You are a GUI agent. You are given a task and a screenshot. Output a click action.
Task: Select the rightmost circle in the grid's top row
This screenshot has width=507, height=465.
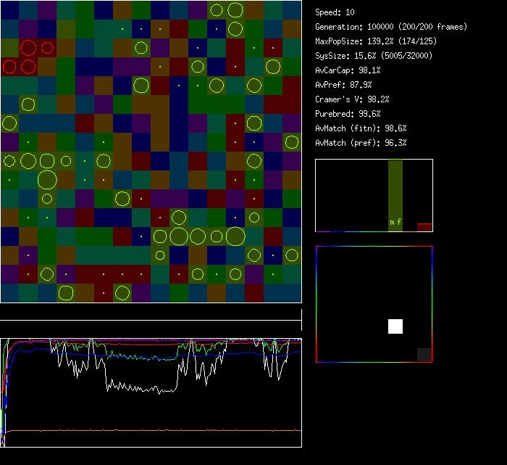pos(235,10)
